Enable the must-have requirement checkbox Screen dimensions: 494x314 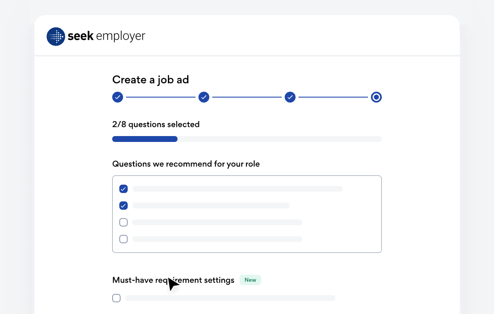tap(116, 298)
